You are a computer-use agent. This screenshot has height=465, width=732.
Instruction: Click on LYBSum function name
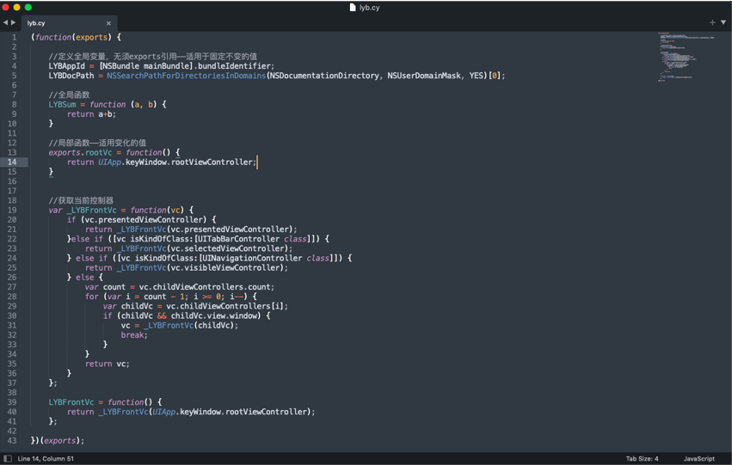(62, 105)
